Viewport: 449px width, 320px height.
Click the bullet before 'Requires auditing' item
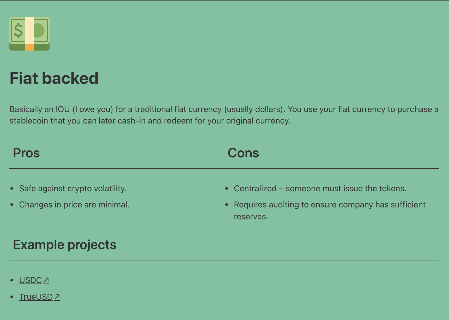[227, 205]
